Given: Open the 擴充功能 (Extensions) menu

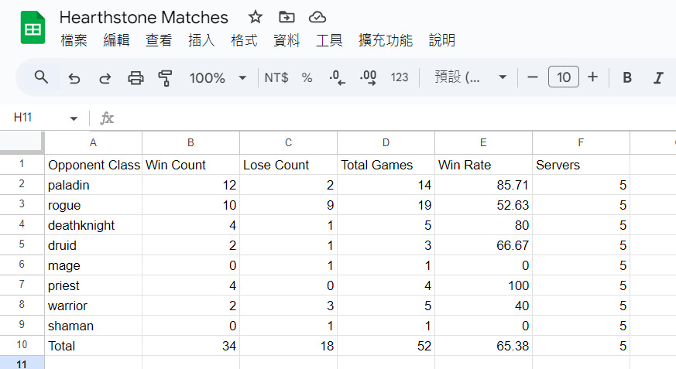Looking at the screenshot, I should point(386,40).
